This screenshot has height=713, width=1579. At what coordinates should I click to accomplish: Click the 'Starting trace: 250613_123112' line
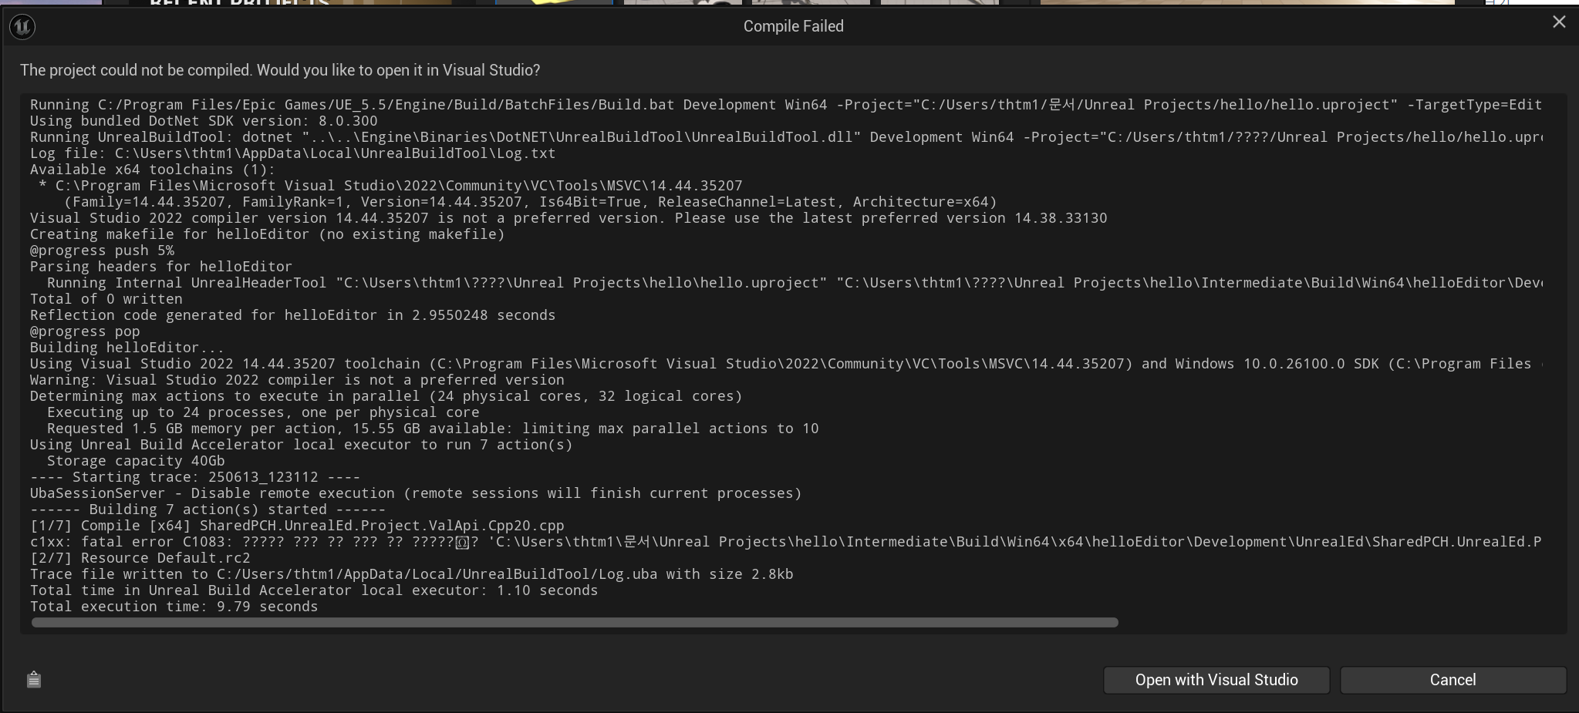click(195, 477)
